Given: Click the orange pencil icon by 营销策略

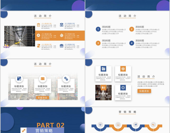Looking at the screenshot, I should click(24, 130).
